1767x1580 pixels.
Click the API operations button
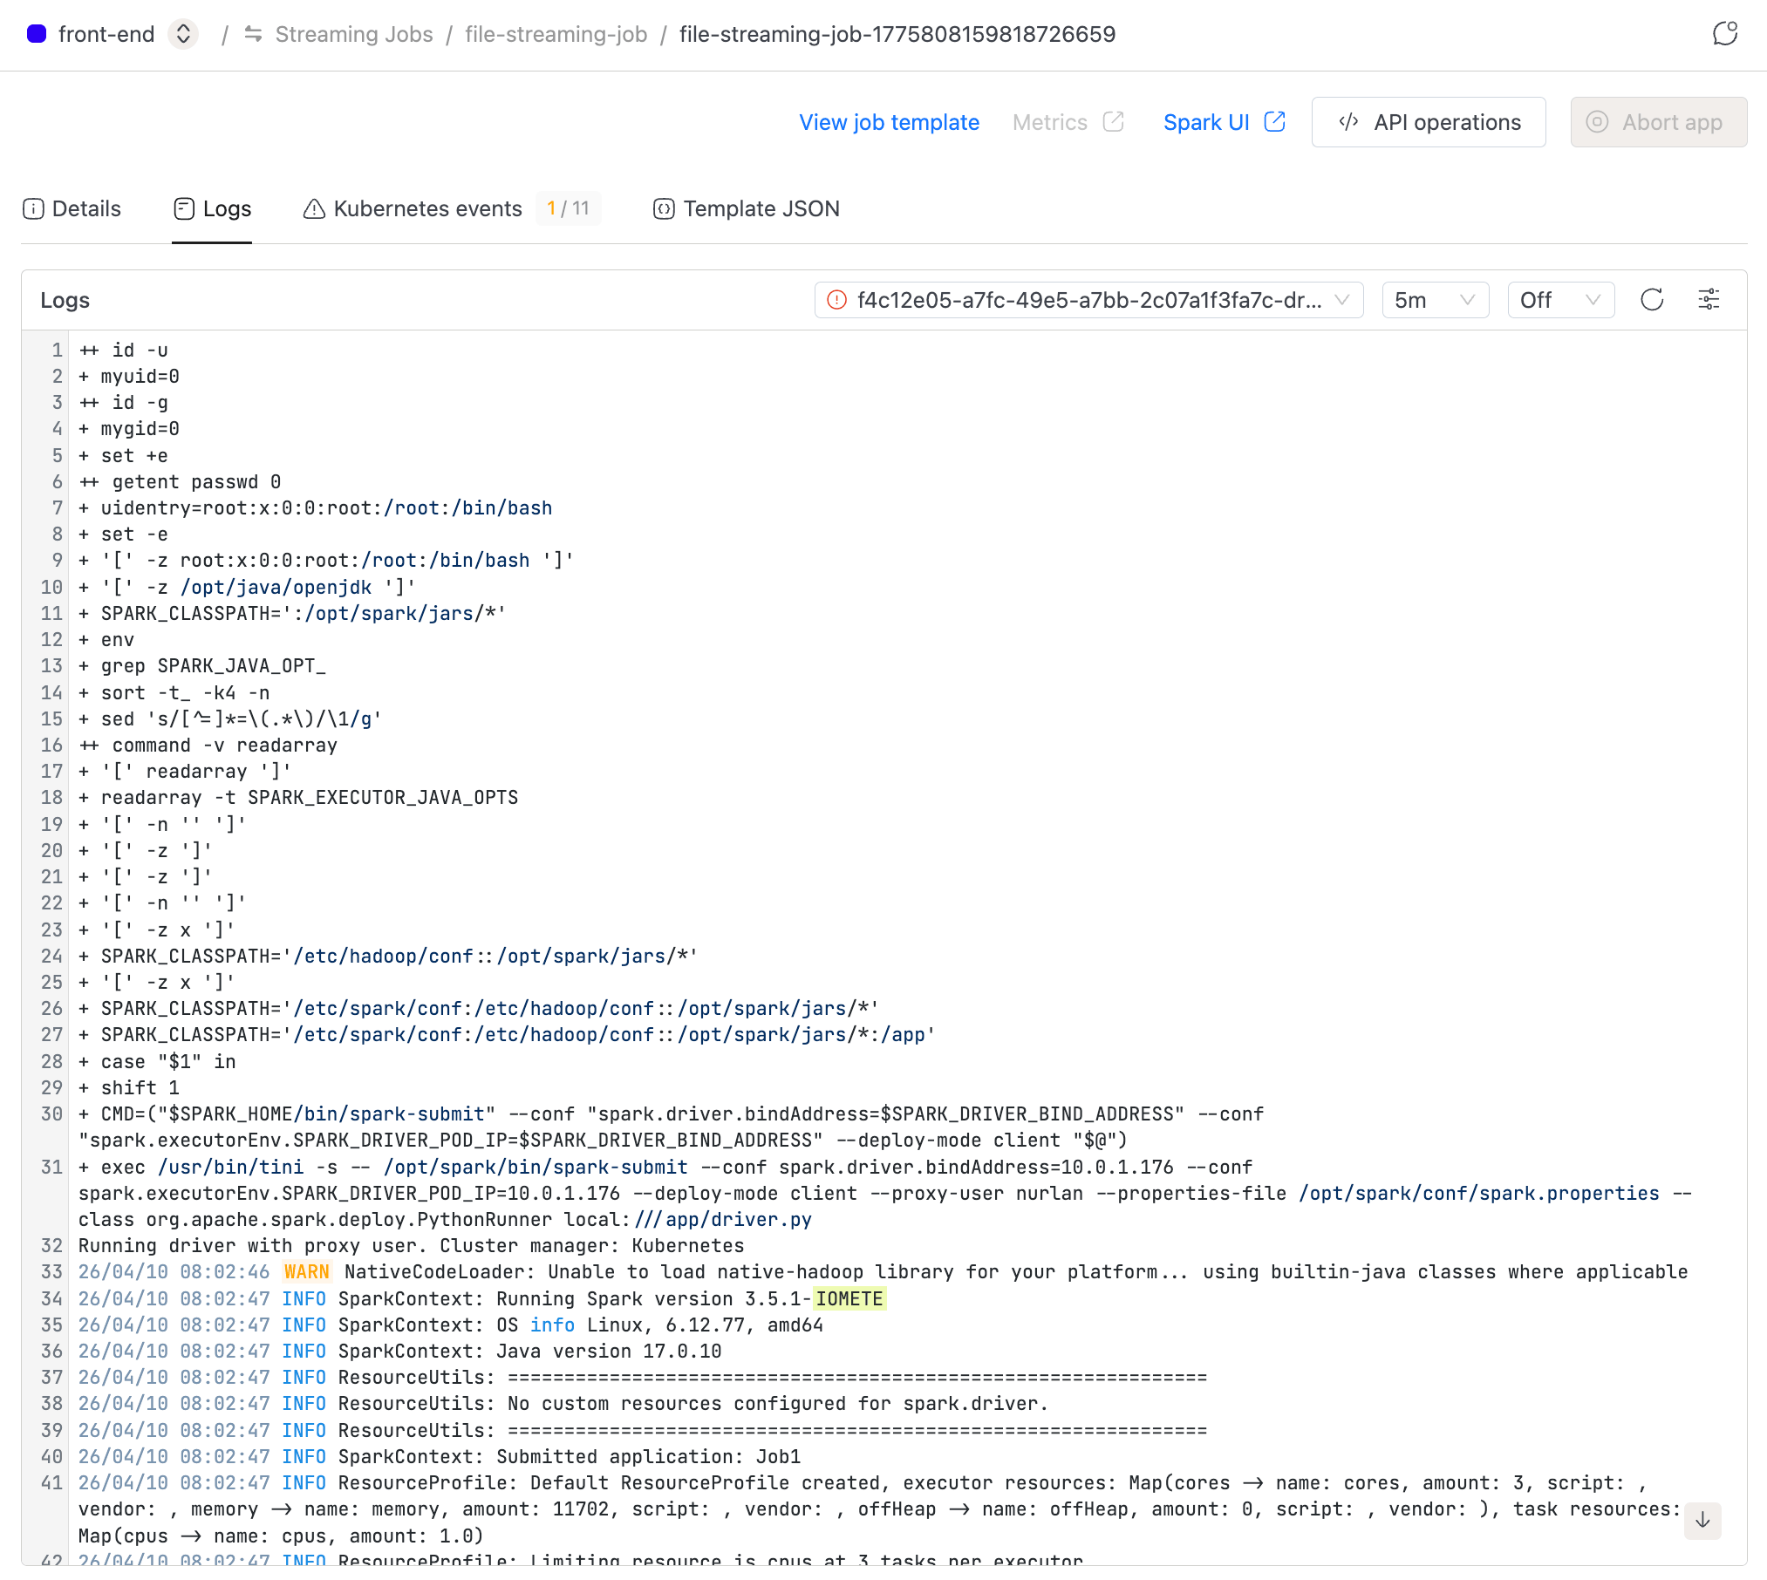tap(1429, 122)
